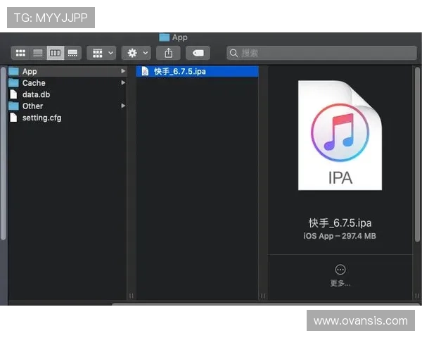This screenshot has height=338, width=422.
Task: Click the large IPA preview thumbnail
Action: (340, 135)
